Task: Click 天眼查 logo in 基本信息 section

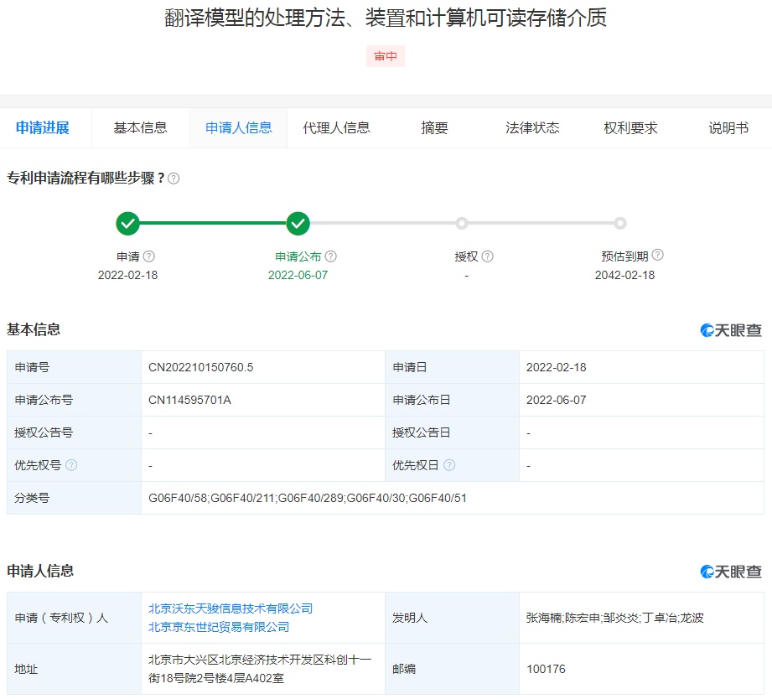Action: pyautogui.click(x=731, y=330)
